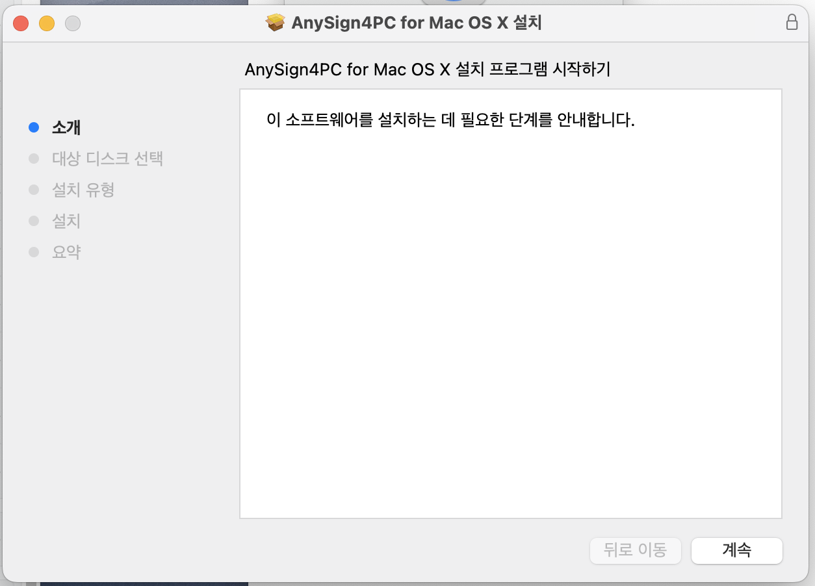Click the gray disabled zoom button
The height and width of the screenshot is (586, 815).
pyautogui.click(x=73, y=23)
